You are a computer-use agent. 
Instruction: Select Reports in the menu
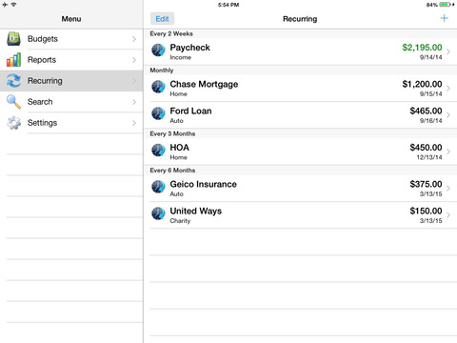coord(71,60)
